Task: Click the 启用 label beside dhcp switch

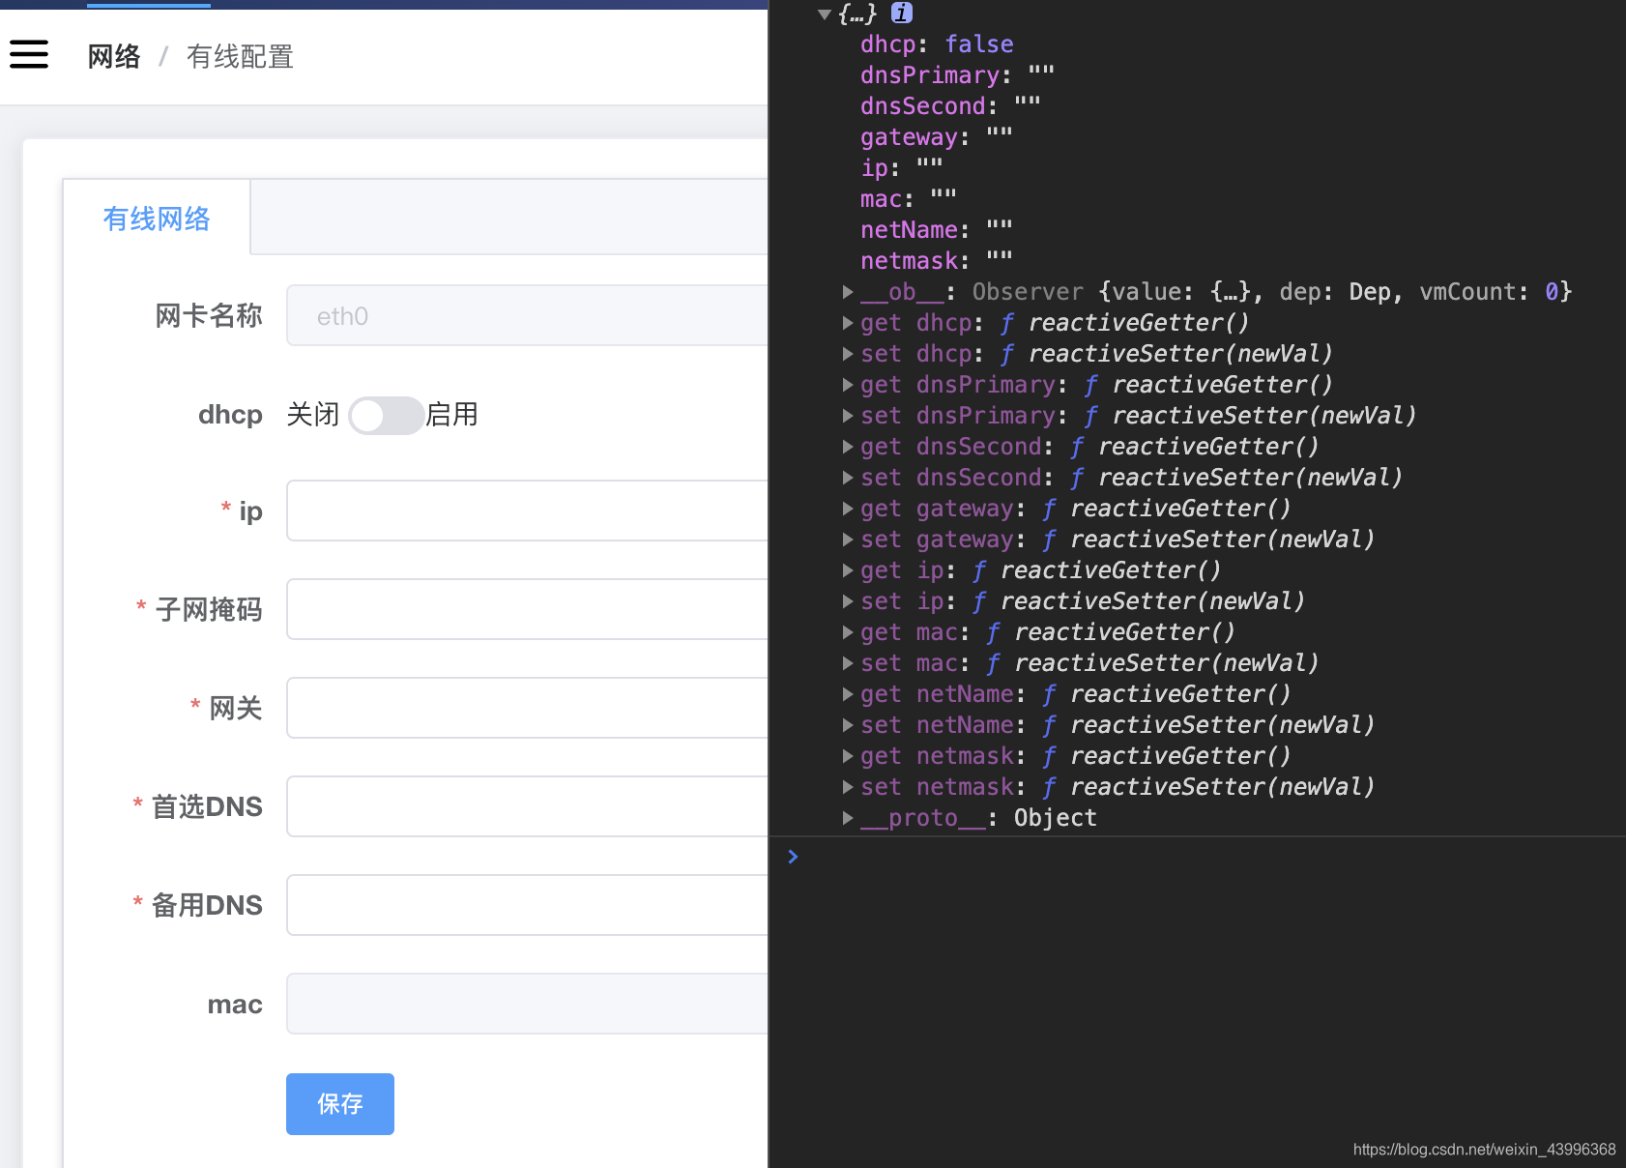Action: tap(452, 415)
